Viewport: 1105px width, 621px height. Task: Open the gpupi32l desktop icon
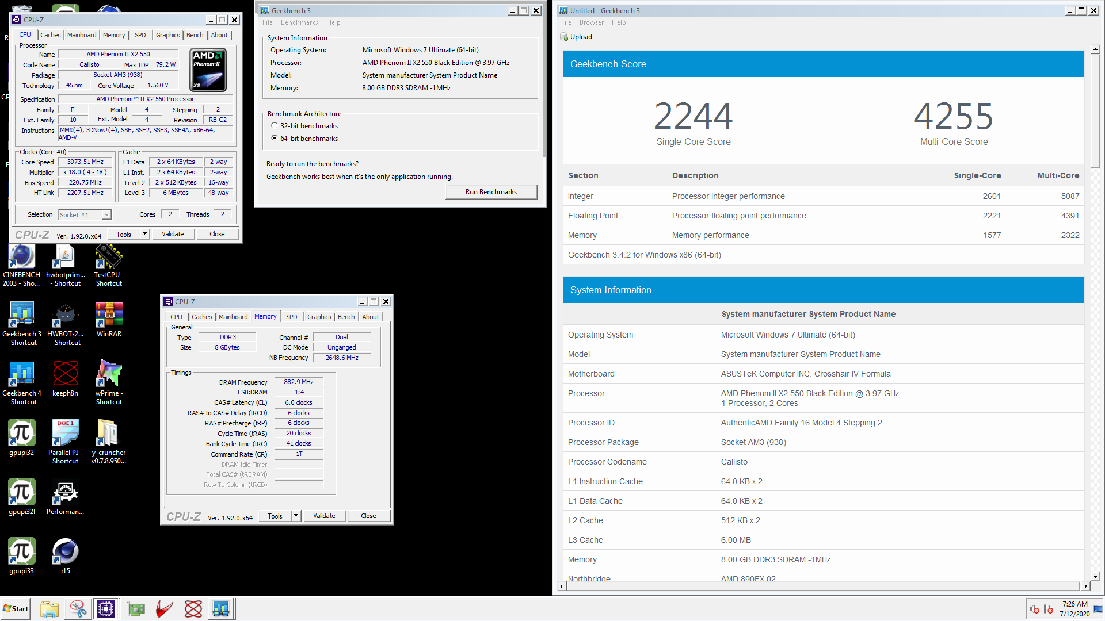pyautogui.click(x=22, y=497)
